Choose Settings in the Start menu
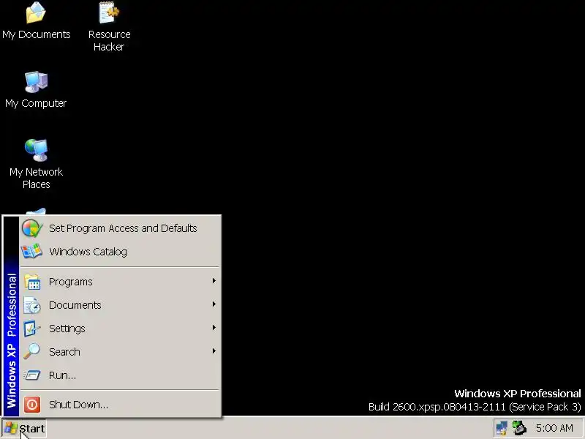This screenshot has height=439, width=585. pyautogui.click(x=120, y=329)
